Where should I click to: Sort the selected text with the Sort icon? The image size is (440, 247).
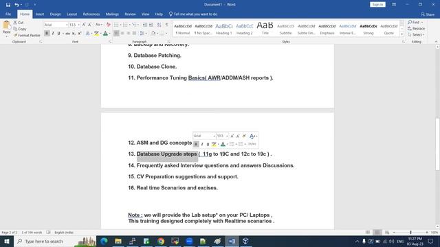tap(159, 25)
